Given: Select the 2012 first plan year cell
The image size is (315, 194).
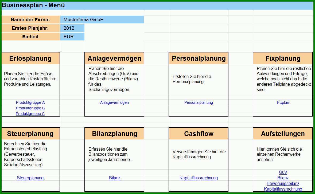Looking at the screenshot, I should point(72,28).
